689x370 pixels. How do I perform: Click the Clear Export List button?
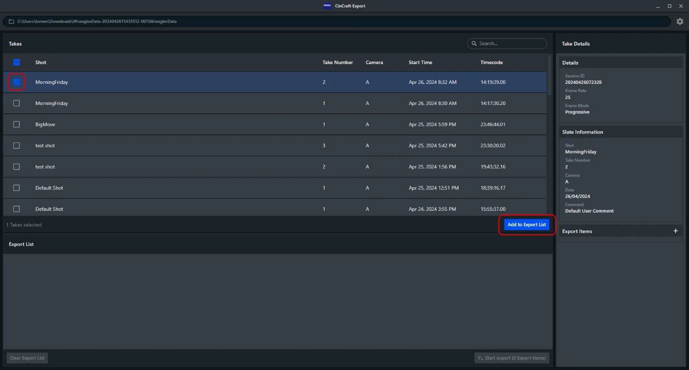pos(27,358)
